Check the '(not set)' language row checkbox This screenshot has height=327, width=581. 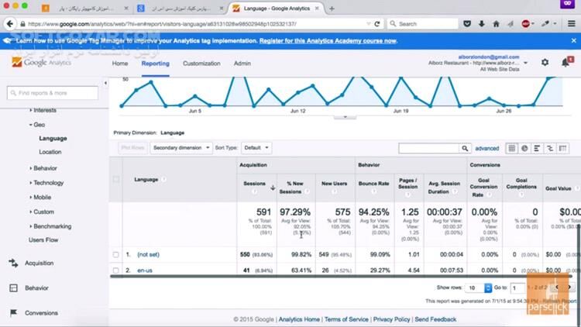[x=116, y=254]
